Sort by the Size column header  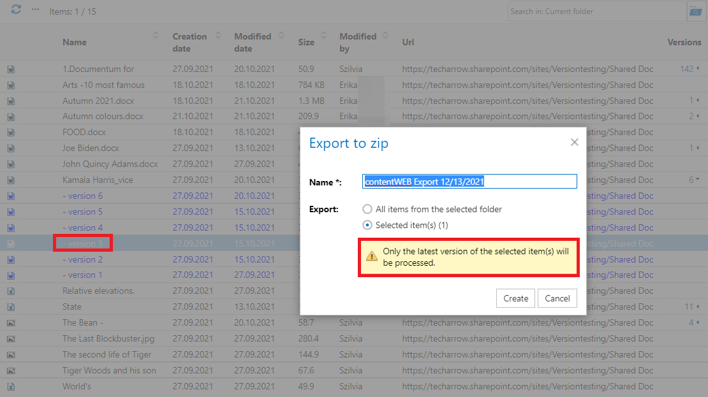click(306, 42)
